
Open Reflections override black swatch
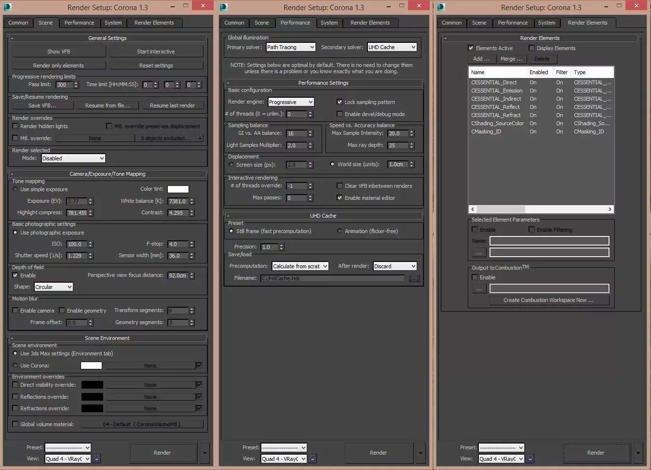pos(92,397)
